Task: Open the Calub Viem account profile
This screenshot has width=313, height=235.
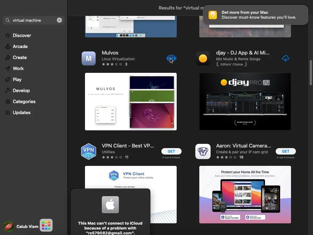Action: [21, 226]
